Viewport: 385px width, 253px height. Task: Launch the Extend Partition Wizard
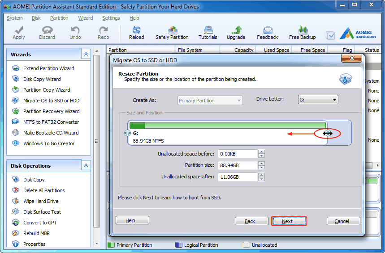click(x=48, y=68)
